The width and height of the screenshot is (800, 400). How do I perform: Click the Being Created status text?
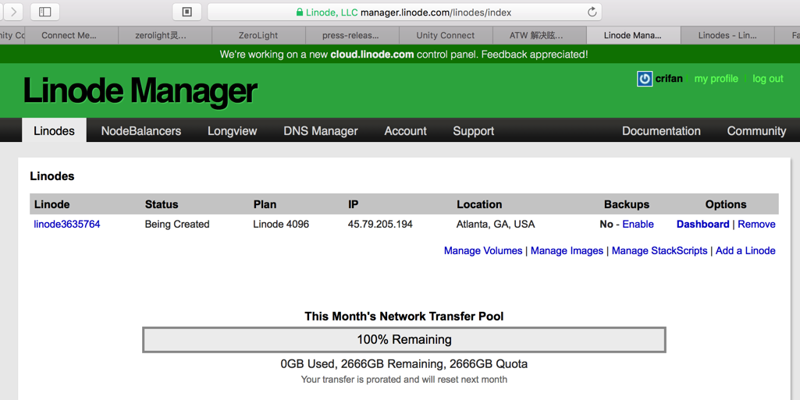click(x=177, y=225)
